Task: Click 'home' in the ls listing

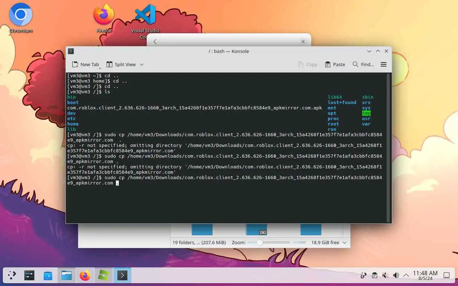Action: (73, 124)
